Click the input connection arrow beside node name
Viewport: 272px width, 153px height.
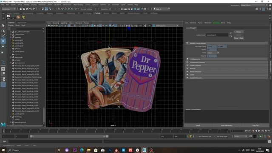231,33
